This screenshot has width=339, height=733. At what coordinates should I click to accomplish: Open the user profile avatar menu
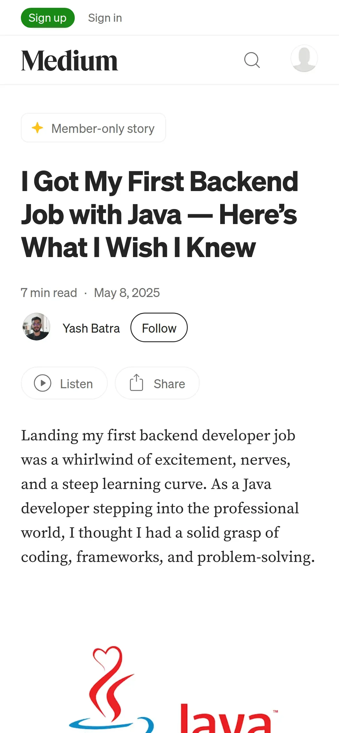304,58
